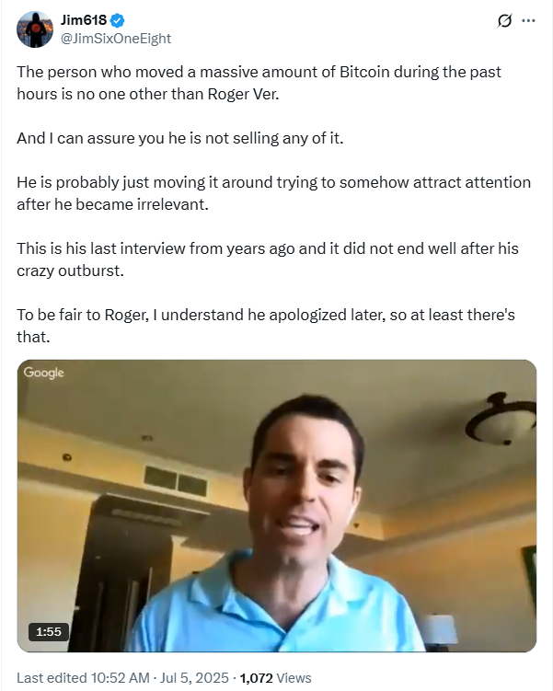
Task: Click the Jul 5, 2025 date
Action: point(194,677)
